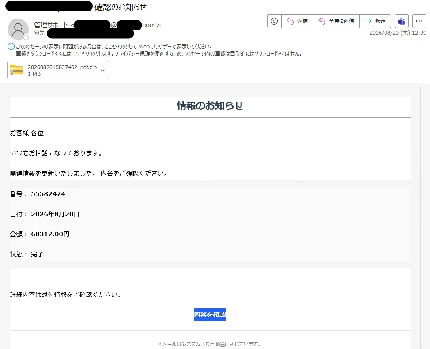Forward the message with 転送
The image size is (430, 349).
[x=375, y=21]
